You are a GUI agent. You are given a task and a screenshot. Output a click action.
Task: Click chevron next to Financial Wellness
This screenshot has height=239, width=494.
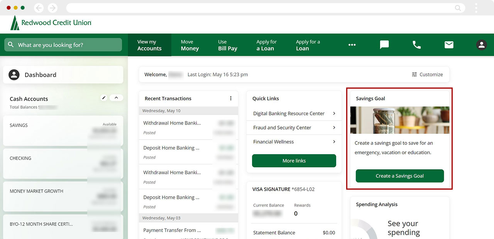[x=334, y=142]
